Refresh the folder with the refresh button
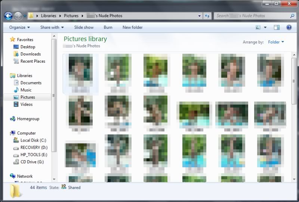This screenshot has height=202, width=299. [207, 16]
